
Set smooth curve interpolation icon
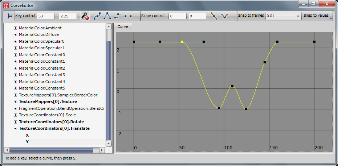[97, 16]
